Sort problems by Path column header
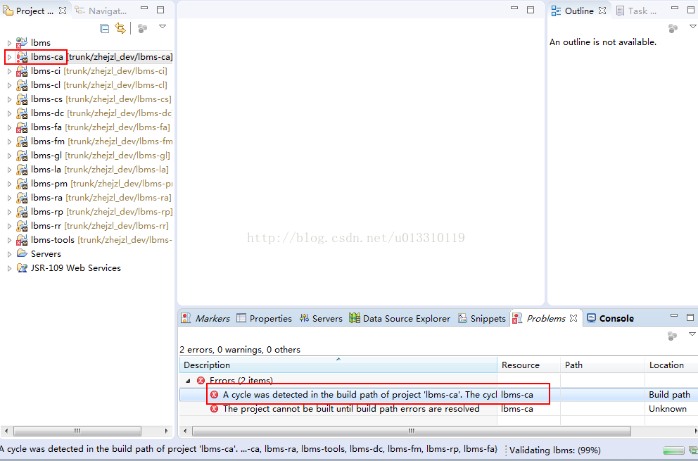The height and width of the screenshot is (461, 698). [603, 365]
